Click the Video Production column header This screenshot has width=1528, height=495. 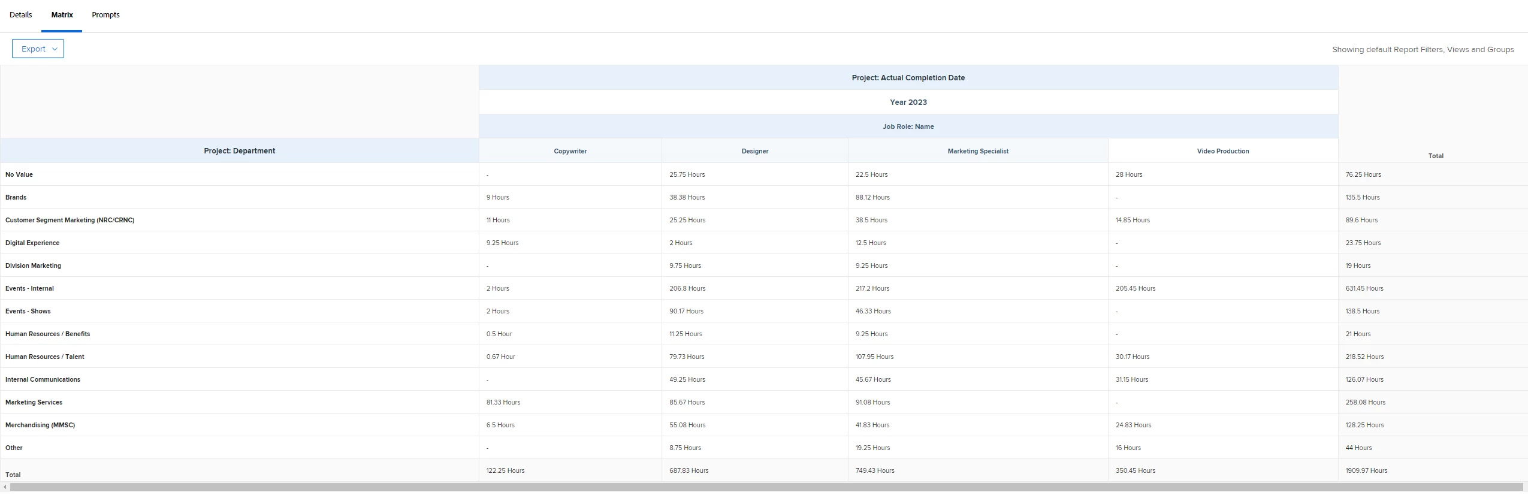1223,151
